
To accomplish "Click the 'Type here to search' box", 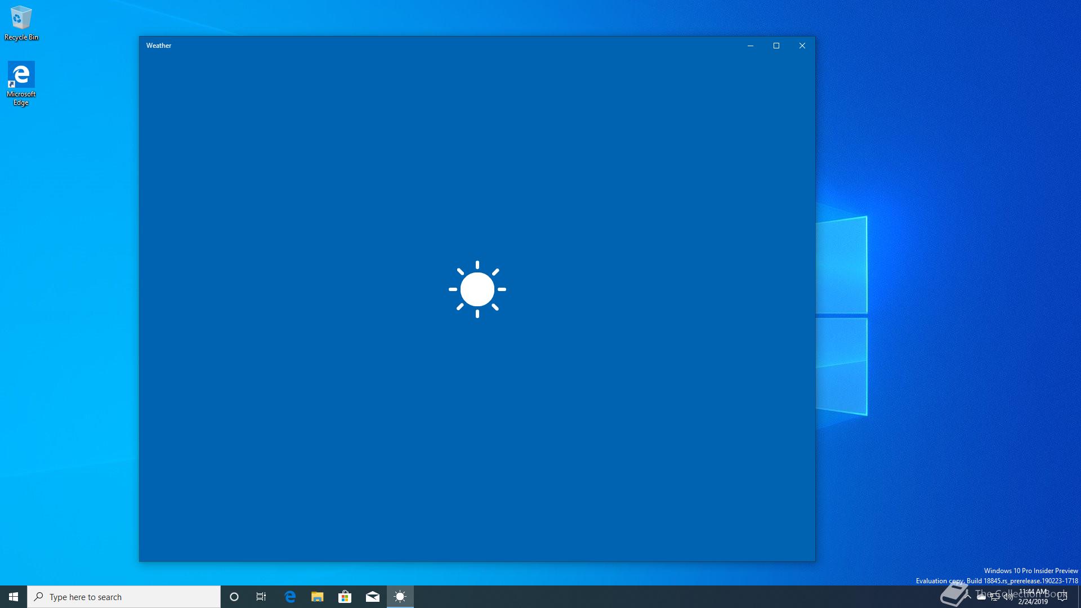I will pyautogui.click(x=124, y=597).
